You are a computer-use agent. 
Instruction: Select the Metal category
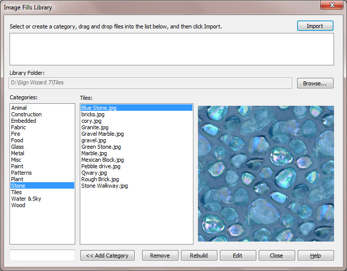[42, 153]
